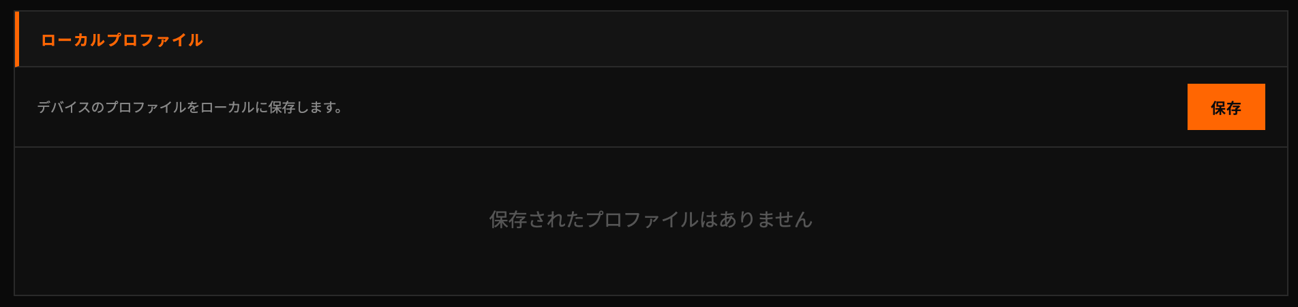
Task: Click the orange accent bar beside ローカルプロファイル
Action: click(x=16, y=39)
